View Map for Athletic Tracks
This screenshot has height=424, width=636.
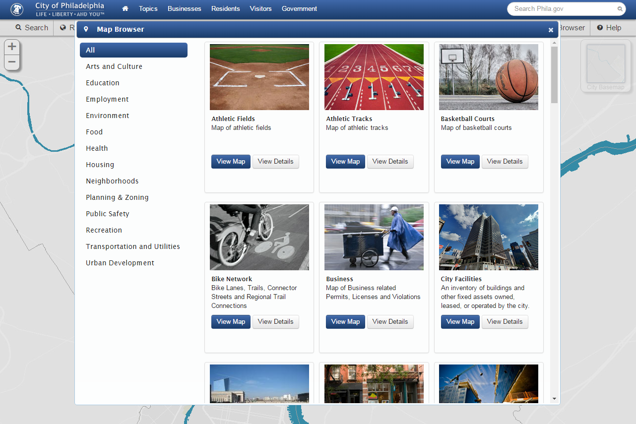(x=345, y=162)
